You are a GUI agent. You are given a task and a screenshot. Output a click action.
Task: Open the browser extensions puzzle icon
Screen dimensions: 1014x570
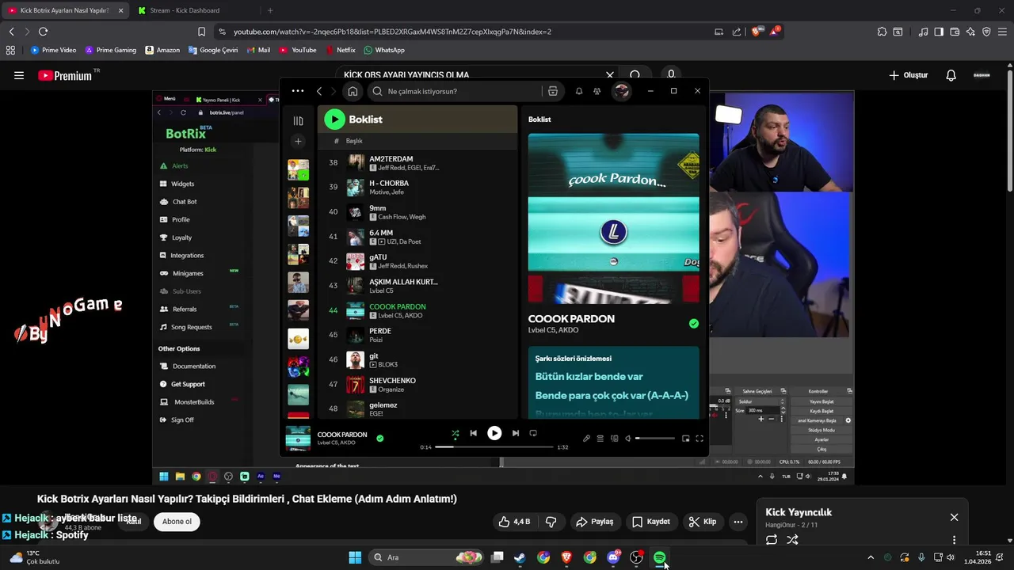[x=882, y=32]
